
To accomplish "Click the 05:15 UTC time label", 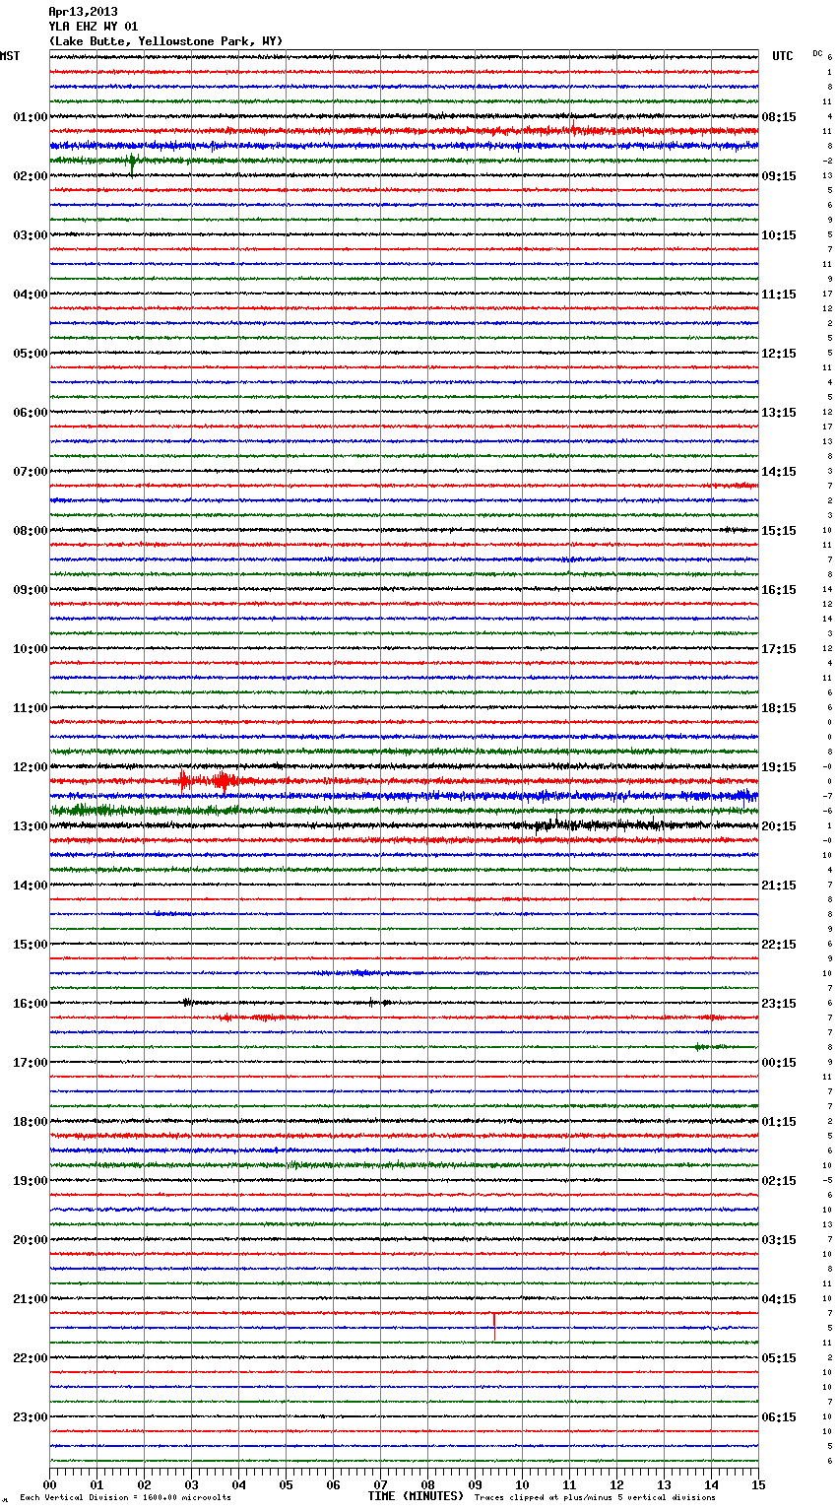I will (x=779, y=1358).
